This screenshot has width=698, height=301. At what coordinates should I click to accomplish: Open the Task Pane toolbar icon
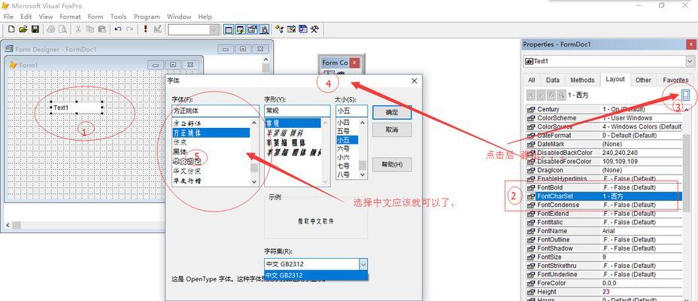point(303,29)
